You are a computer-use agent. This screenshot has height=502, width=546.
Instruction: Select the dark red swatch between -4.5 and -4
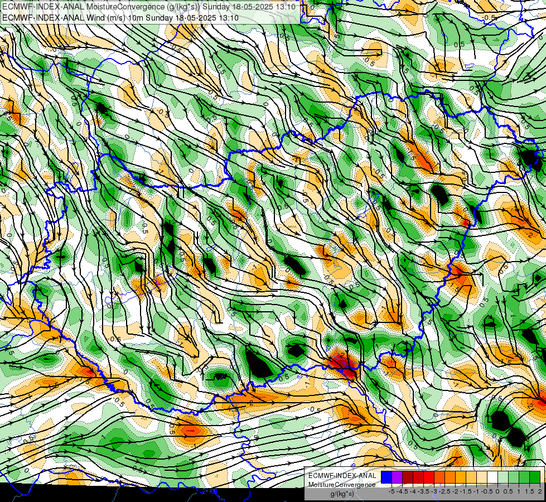click(408, 477)
